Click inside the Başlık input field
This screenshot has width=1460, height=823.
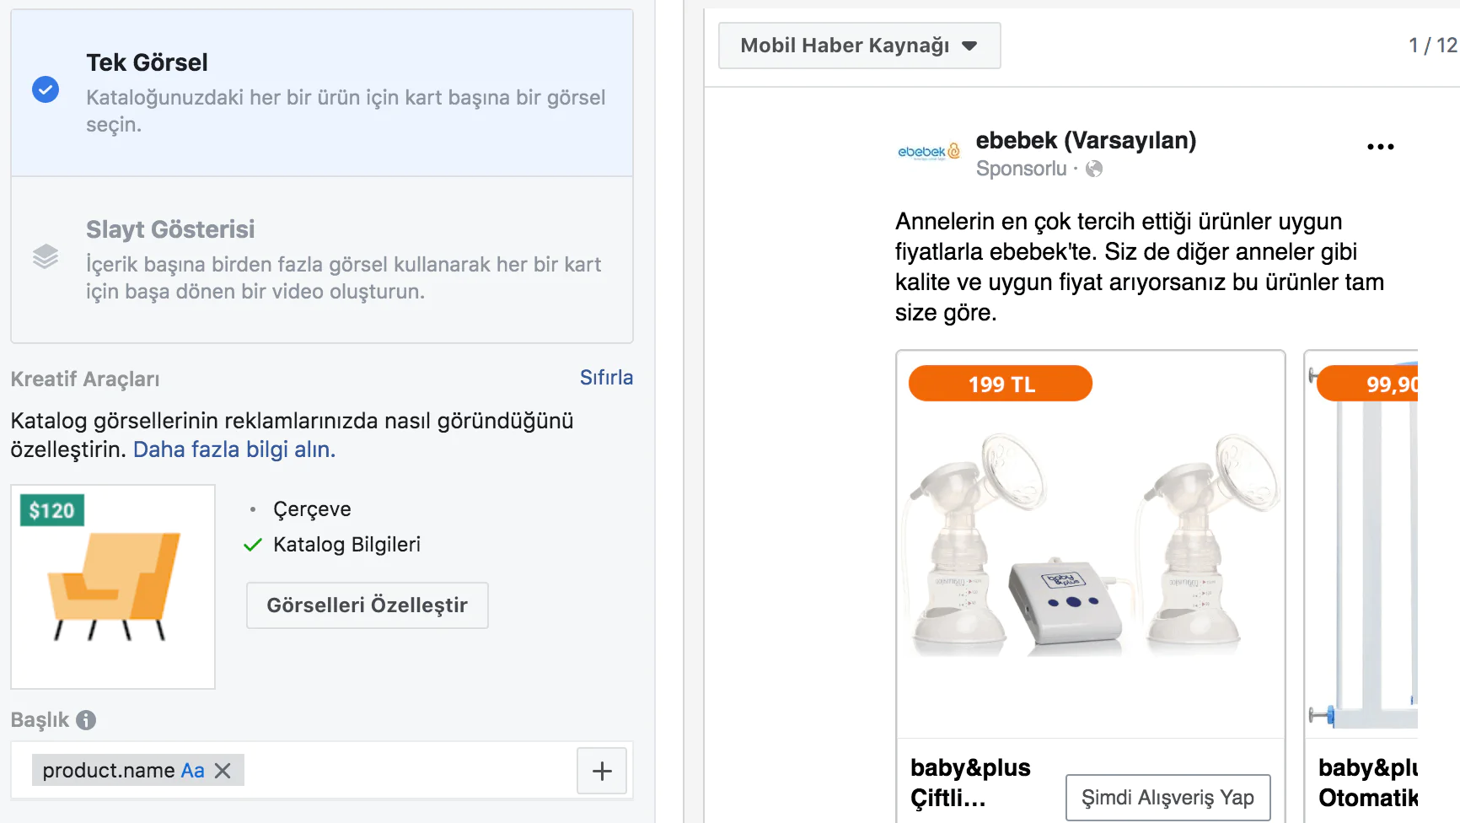point(405,771)
